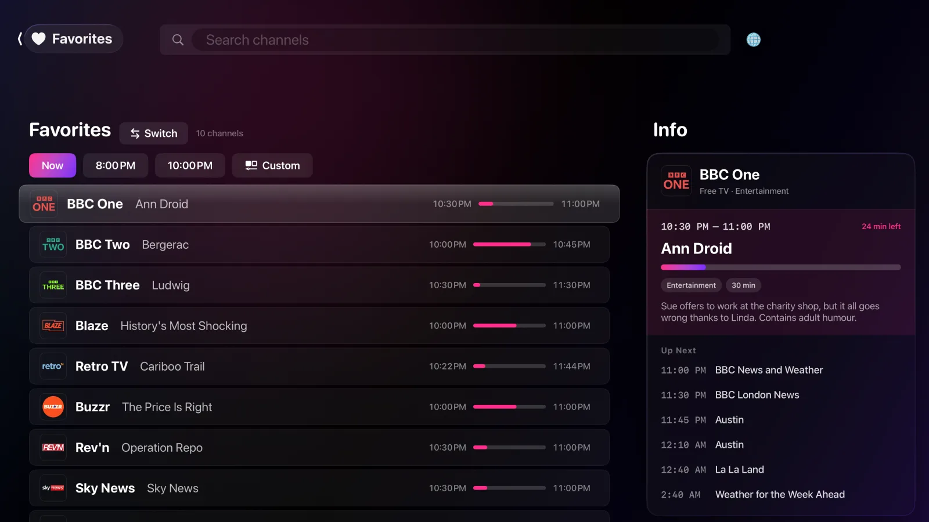Click the Ann Droid title in Info

tap(696, 249)
